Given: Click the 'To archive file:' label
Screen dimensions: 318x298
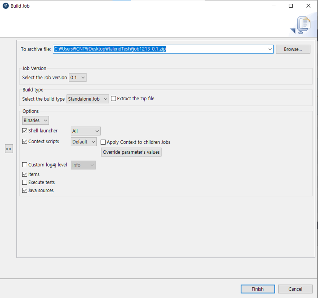Looking at the screenshot, I should click(36, 49).
